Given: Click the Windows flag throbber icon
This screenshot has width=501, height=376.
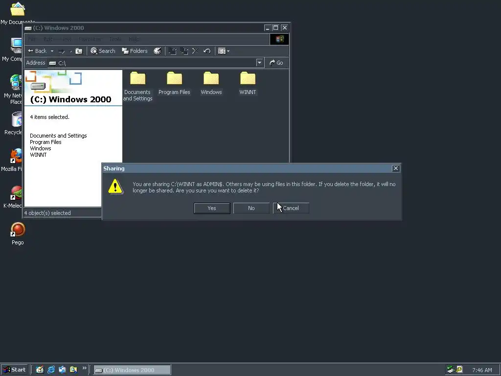Looking at the screenshot, I should 279,39.
